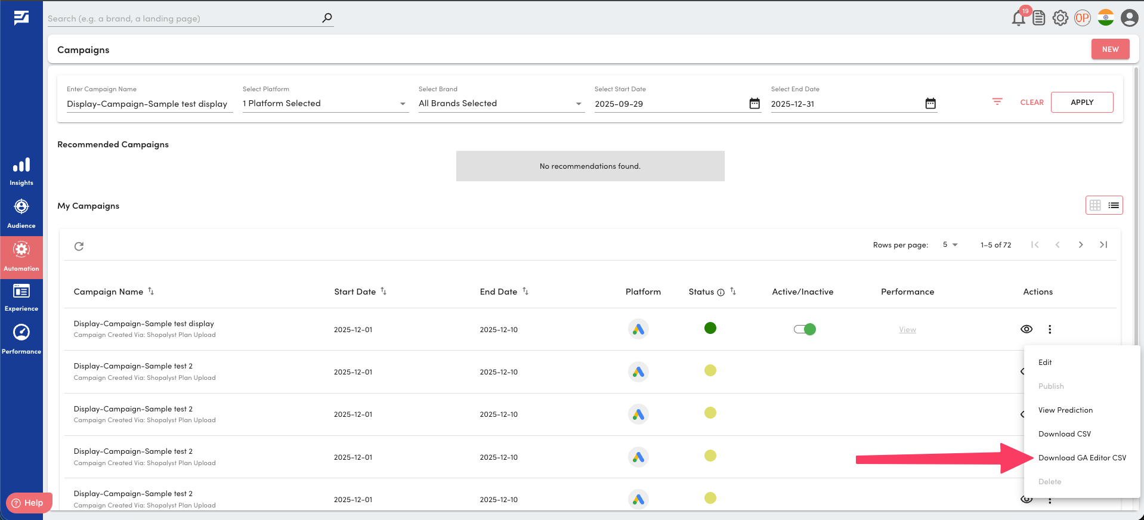Open the end date calendar picker
The height and width of the screenshot is (520, 1144).
tap(930, 104)
